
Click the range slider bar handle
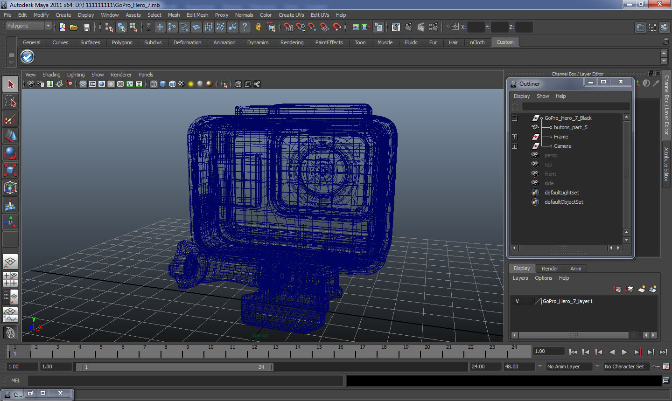(x=175, y=367)
